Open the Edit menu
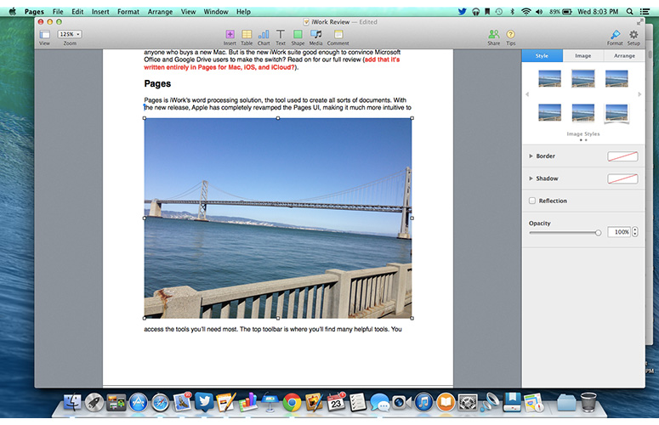Screen dimensions: 659x425 point(77,12)
